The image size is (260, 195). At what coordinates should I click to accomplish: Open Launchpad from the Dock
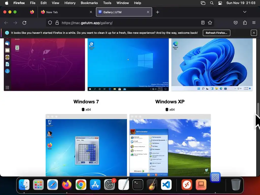38,185
